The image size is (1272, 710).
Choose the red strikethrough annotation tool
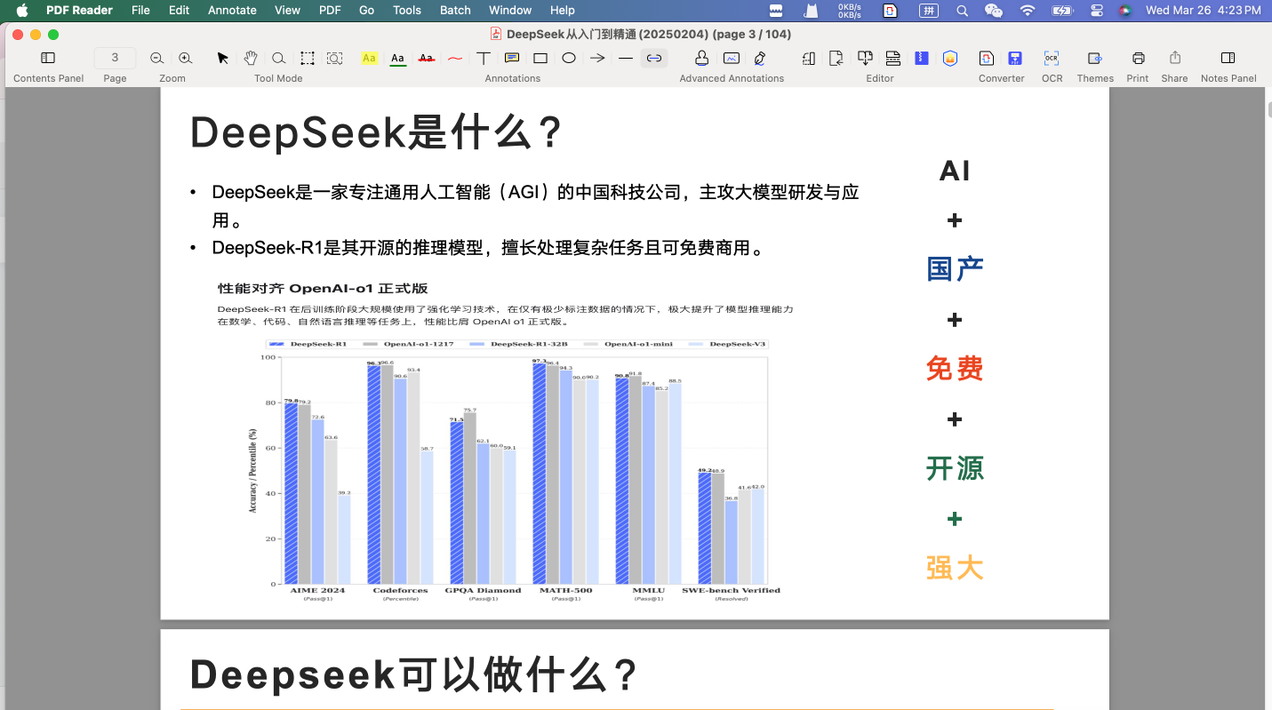pos(427,58)
